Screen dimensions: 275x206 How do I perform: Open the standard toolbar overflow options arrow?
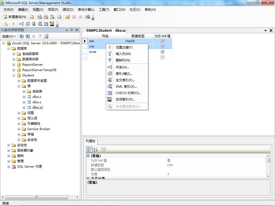93,18
